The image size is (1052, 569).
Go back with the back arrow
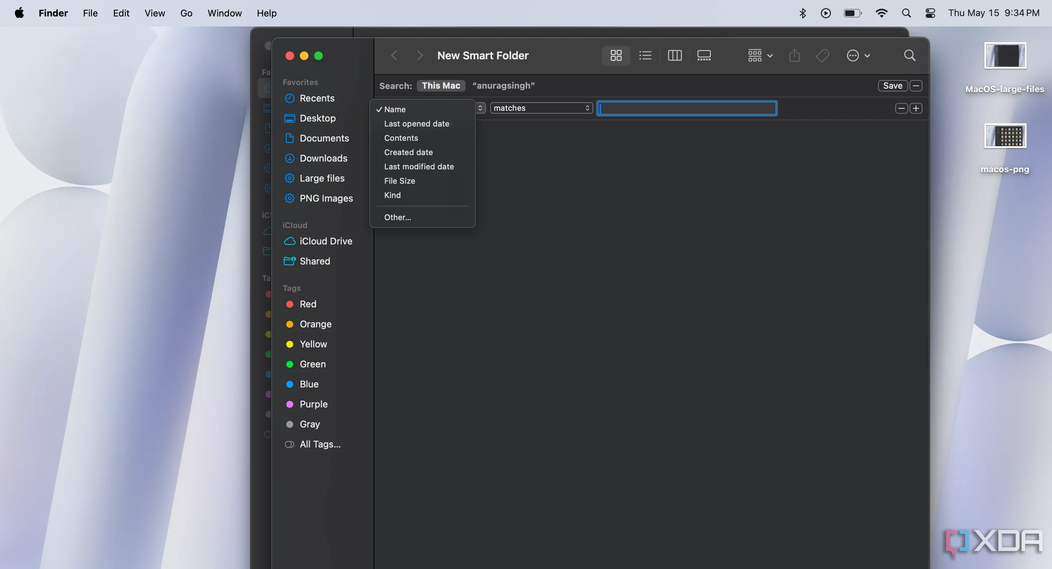pyautogui.click(x=394, y=55)
